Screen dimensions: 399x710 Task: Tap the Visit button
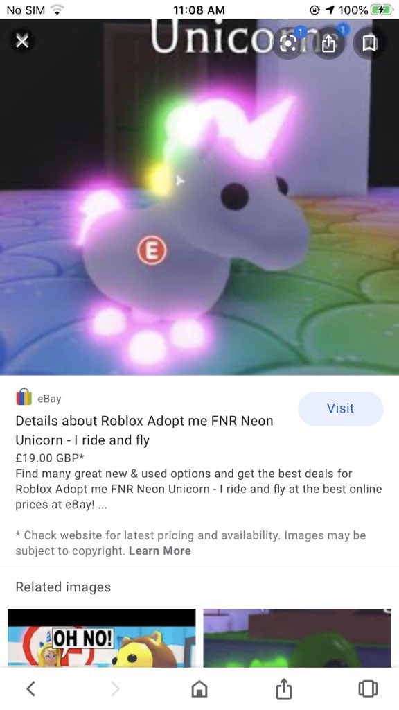pyautogui.click(x=341, y=408)
